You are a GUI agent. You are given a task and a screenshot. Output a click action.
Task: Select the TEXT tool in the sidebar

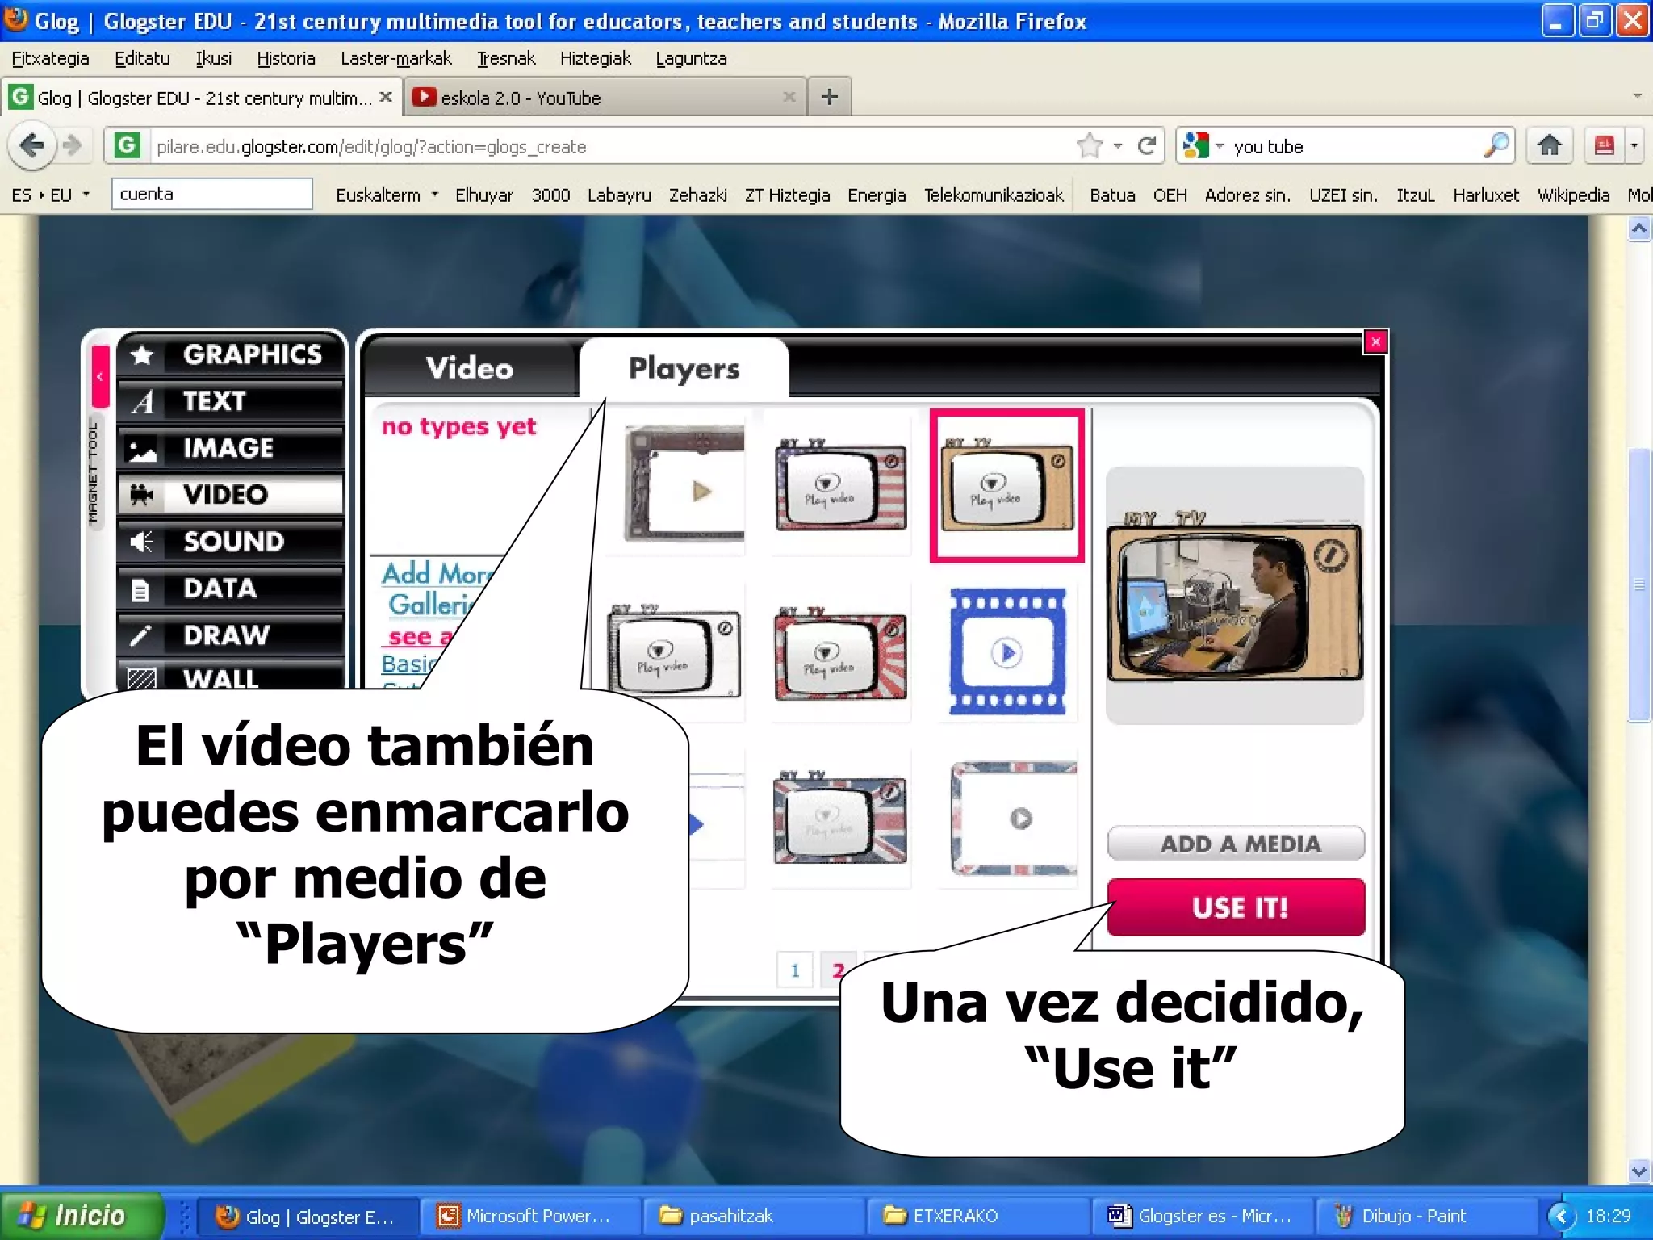(231, 401)
